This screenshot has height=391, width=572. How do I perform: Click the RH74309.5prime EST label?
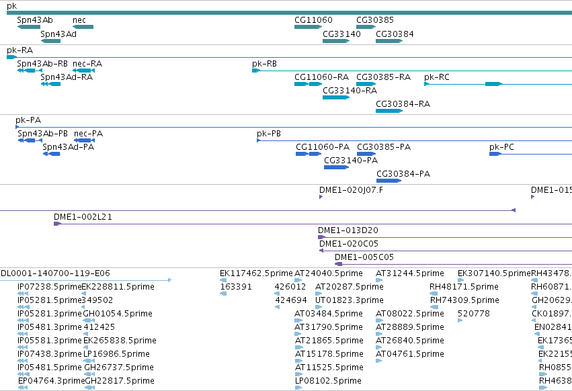point(464,300)
